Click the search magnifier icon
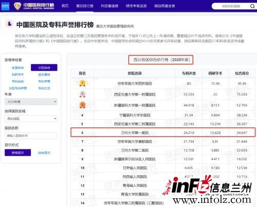The width and height of the screenshot is (257, 207). 252,6
